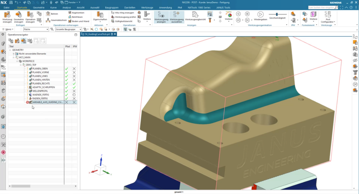Screen dimensions: 359x194
Task: Open the Fenster dropdown in title bar
Action: point(73,2)
